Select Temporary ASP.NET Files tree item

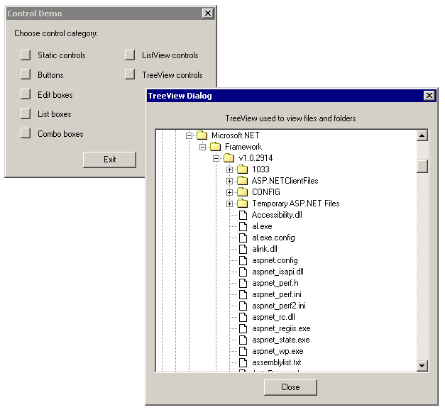click(x=295, y=204)
